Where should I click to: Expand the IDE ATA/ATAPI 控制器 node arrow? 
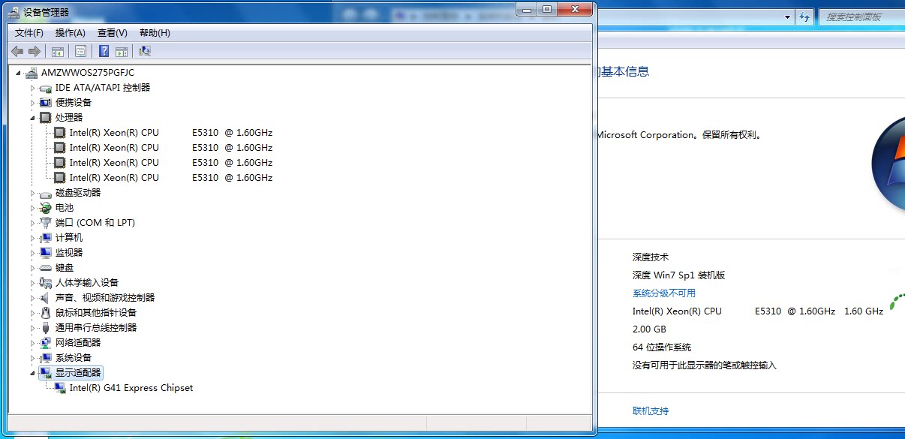point(32,88)
